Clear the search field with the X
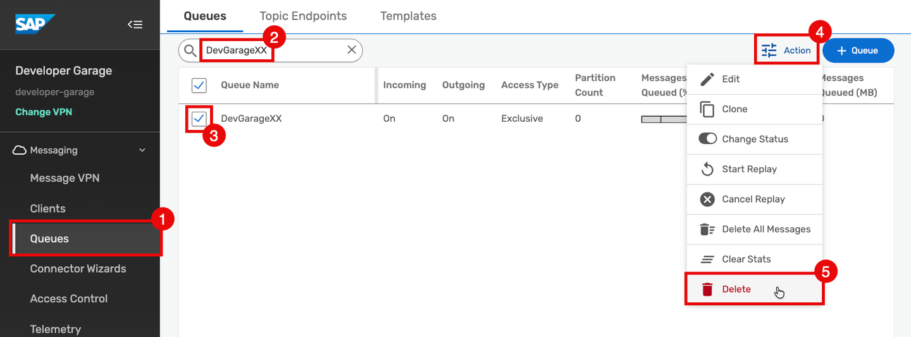The image size is (911, 337). pyautogui.click(x=352, y=50)
